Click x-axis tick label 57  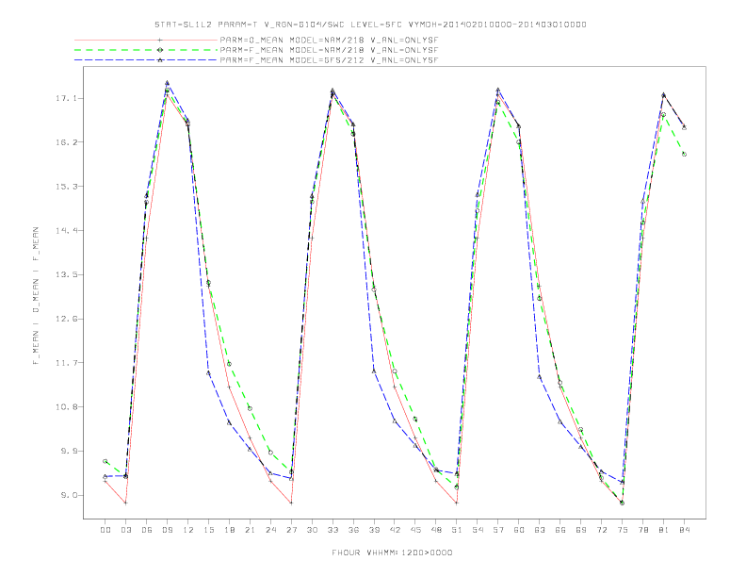(498, 530)
